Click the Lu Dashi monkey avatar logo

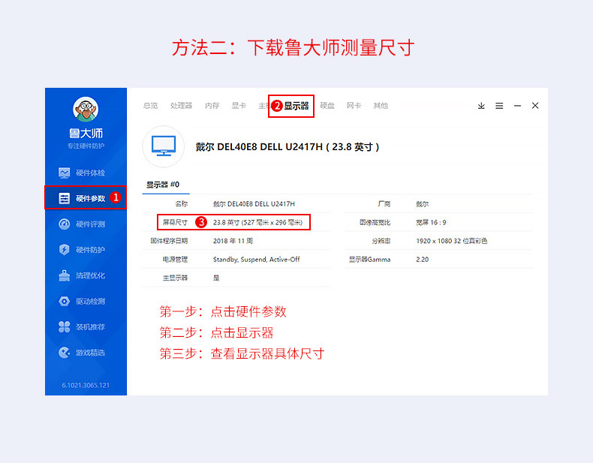click(x=86, y=110)
